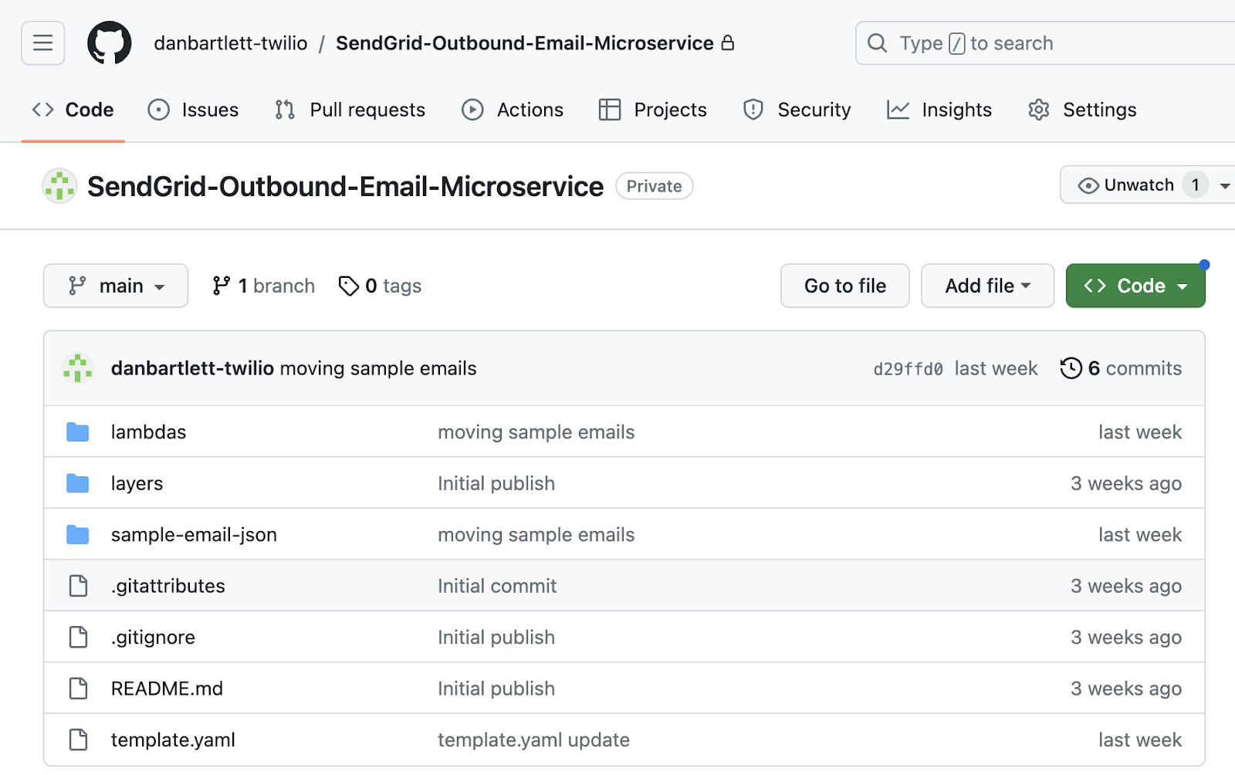Open the Issues tab

click(193, 110)
